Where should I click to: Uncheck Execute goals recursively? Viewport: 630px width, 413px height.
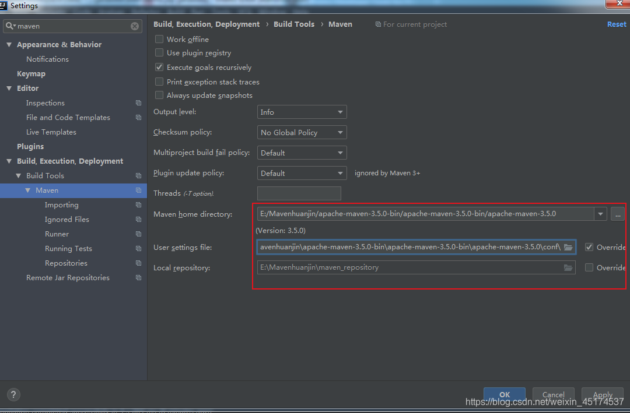tap(159, 67)
